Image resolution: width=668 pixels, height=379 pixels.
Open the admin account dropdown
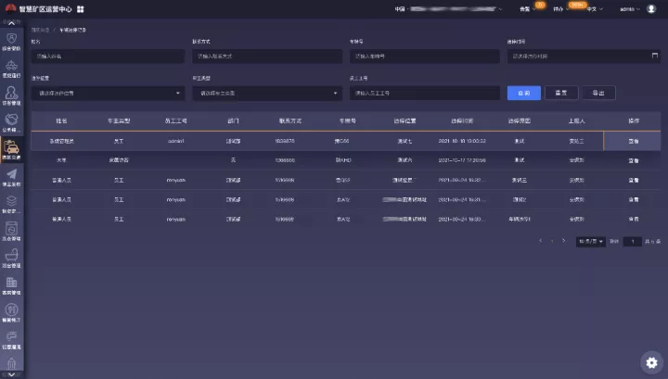pyautogui.click(x=630, y=9)
